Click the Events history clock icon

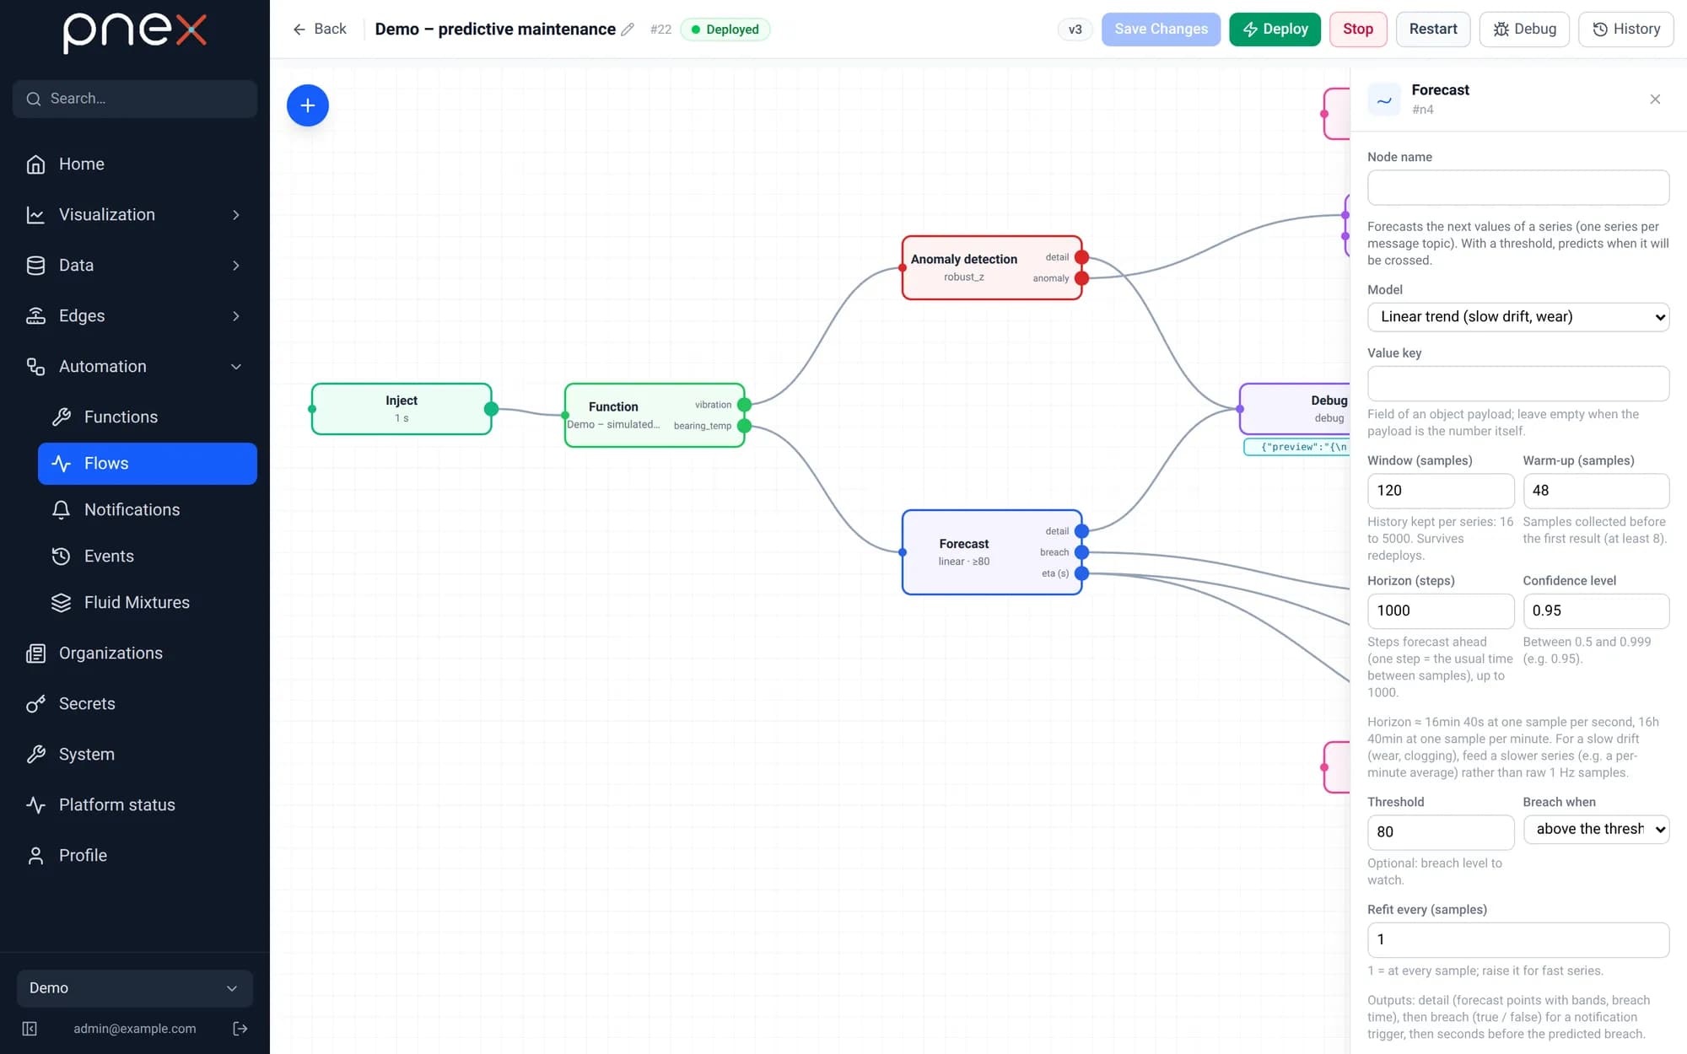tap(61, 557)
